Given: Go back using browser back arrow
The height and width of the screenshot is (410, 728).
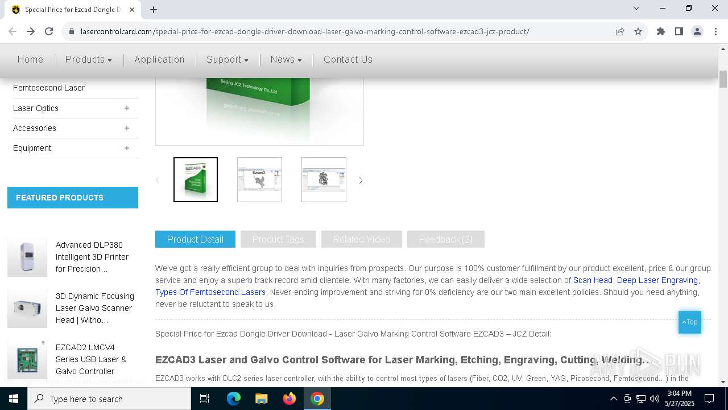Looking at the screenshot, I should pos(13,31).
